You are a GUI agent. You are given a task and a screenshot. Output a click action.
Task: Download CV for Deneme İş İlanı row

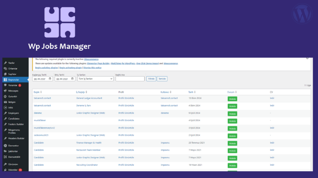pyautogui.click(x=272, y=105)
